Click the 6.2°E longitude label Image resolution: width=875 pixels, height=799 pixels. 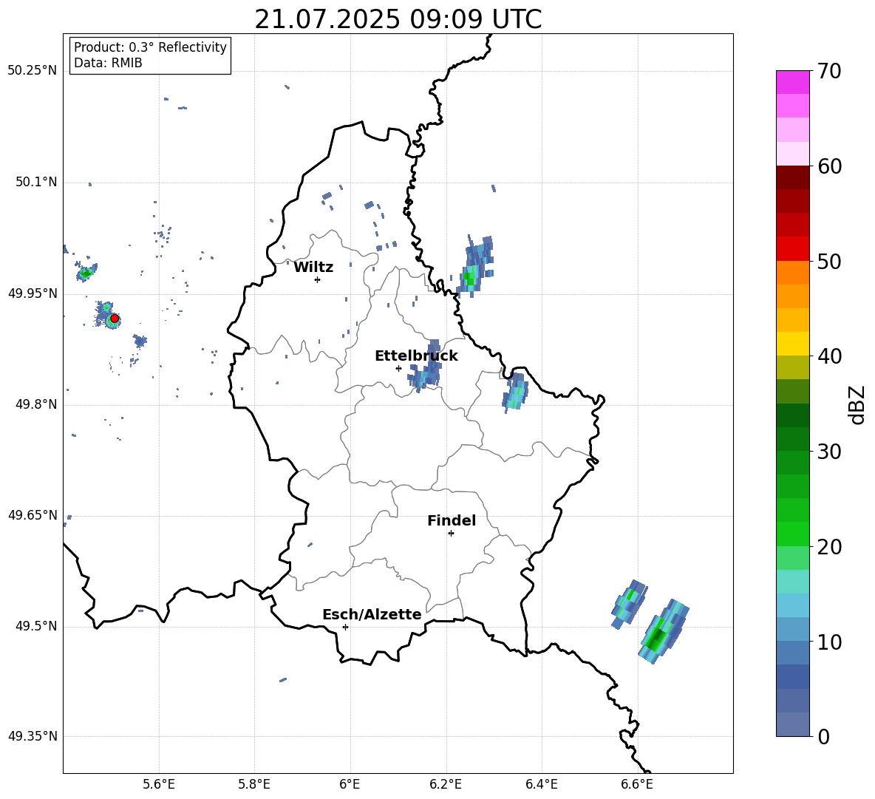[446, 784]
